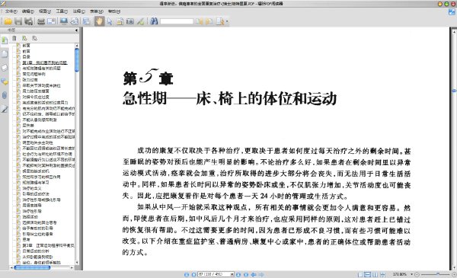Click the find next icon beside search box
457x278 pixels.
click(x=209, y=21)
